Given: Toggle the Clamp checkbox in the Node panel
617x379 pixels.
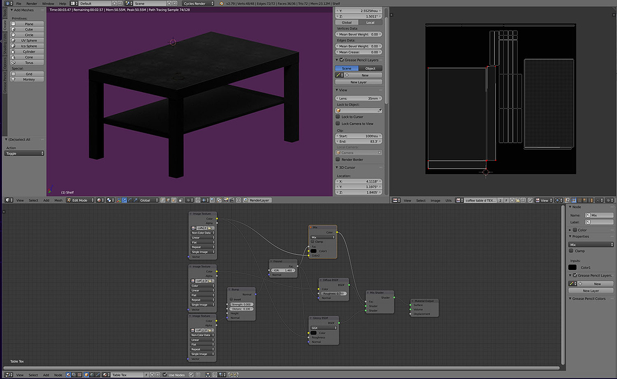Looking at the screenshot, I should 571,251.
